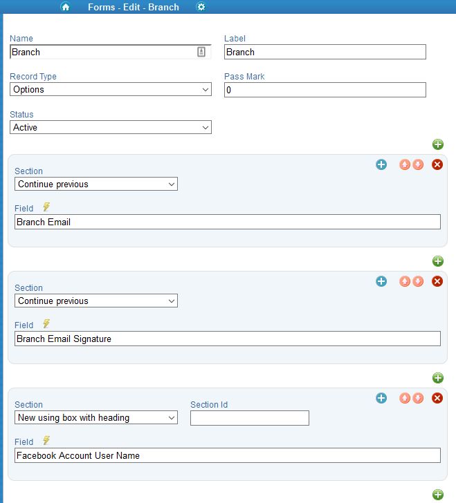Move the Branch Email section up
This screenshot has width=456, height=503.
[404, 164]
